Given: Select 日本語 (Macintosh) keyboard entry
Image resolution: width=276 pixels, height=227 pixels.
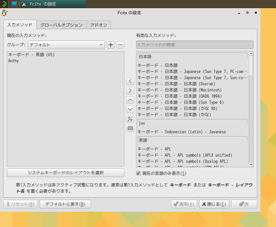Looking at the screenshot, I should tap(193, 90).
